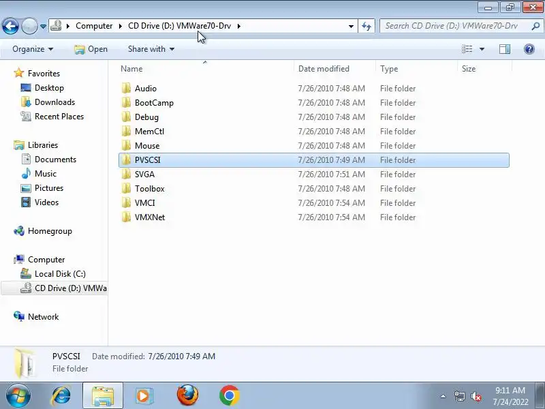
Task: Click the Favorites group in navigation pane
Action: pyautogui.click(x=37, y=74)
